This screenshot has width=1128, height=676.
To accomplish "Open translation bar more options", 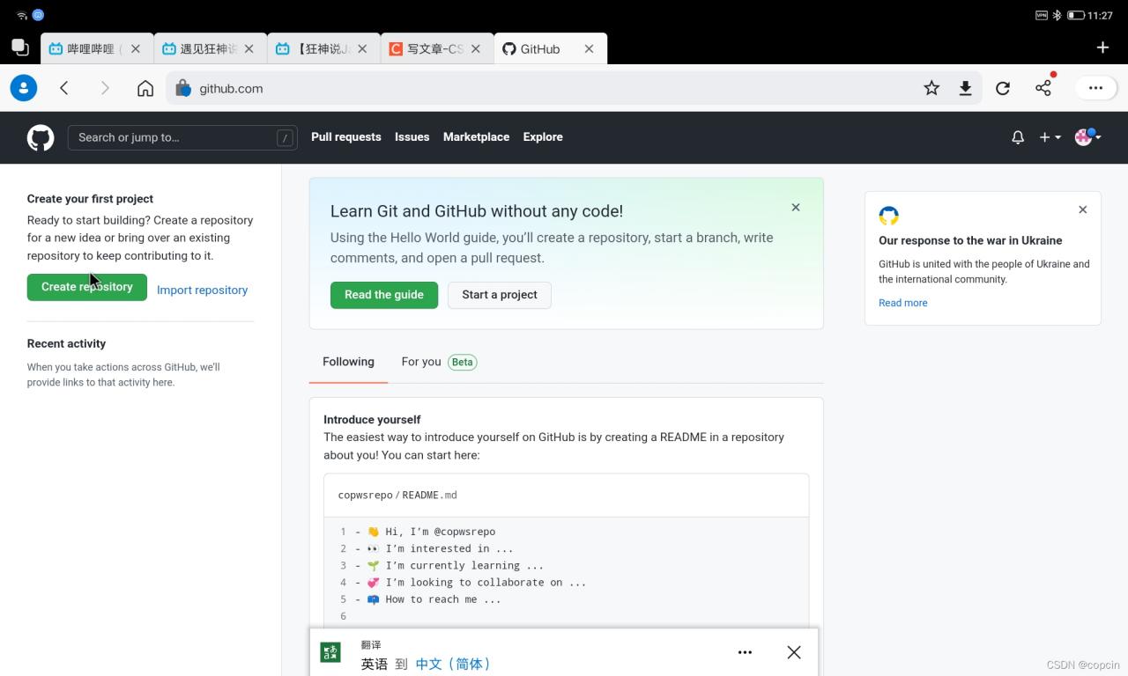I will pos(745,652).
